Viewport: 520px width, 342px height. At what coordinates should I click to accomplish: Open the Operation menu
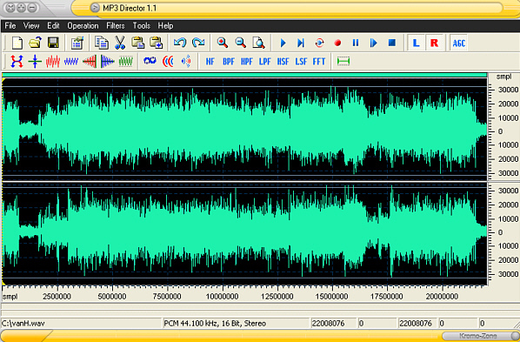tap(83, 26)
